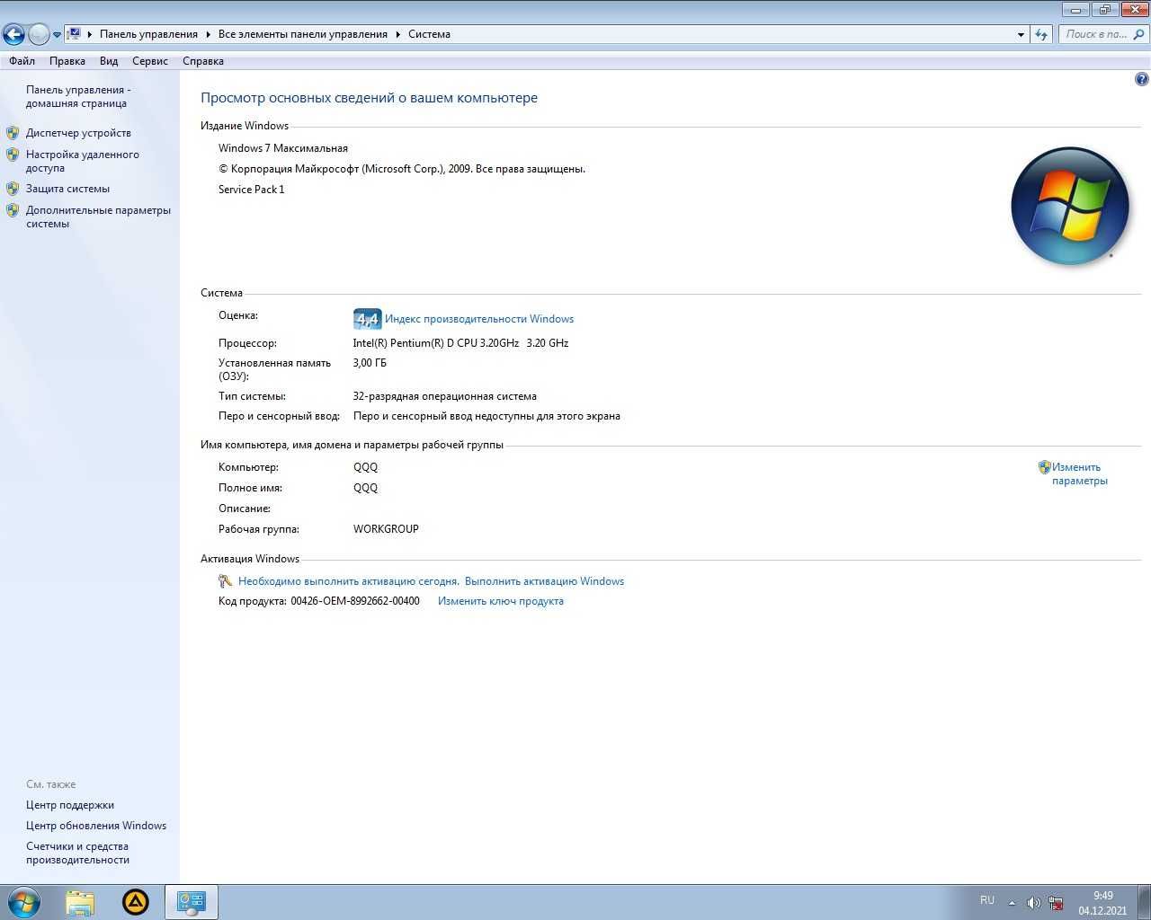Click Show desktop strip at taskbar end
Viewport: 1151px width, 920px height.
coord(1144,902)
